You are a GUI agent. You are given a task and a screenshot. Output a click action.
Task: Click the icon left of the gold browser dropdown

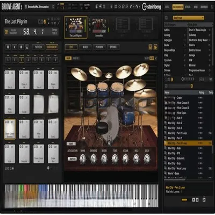[166, 18]
